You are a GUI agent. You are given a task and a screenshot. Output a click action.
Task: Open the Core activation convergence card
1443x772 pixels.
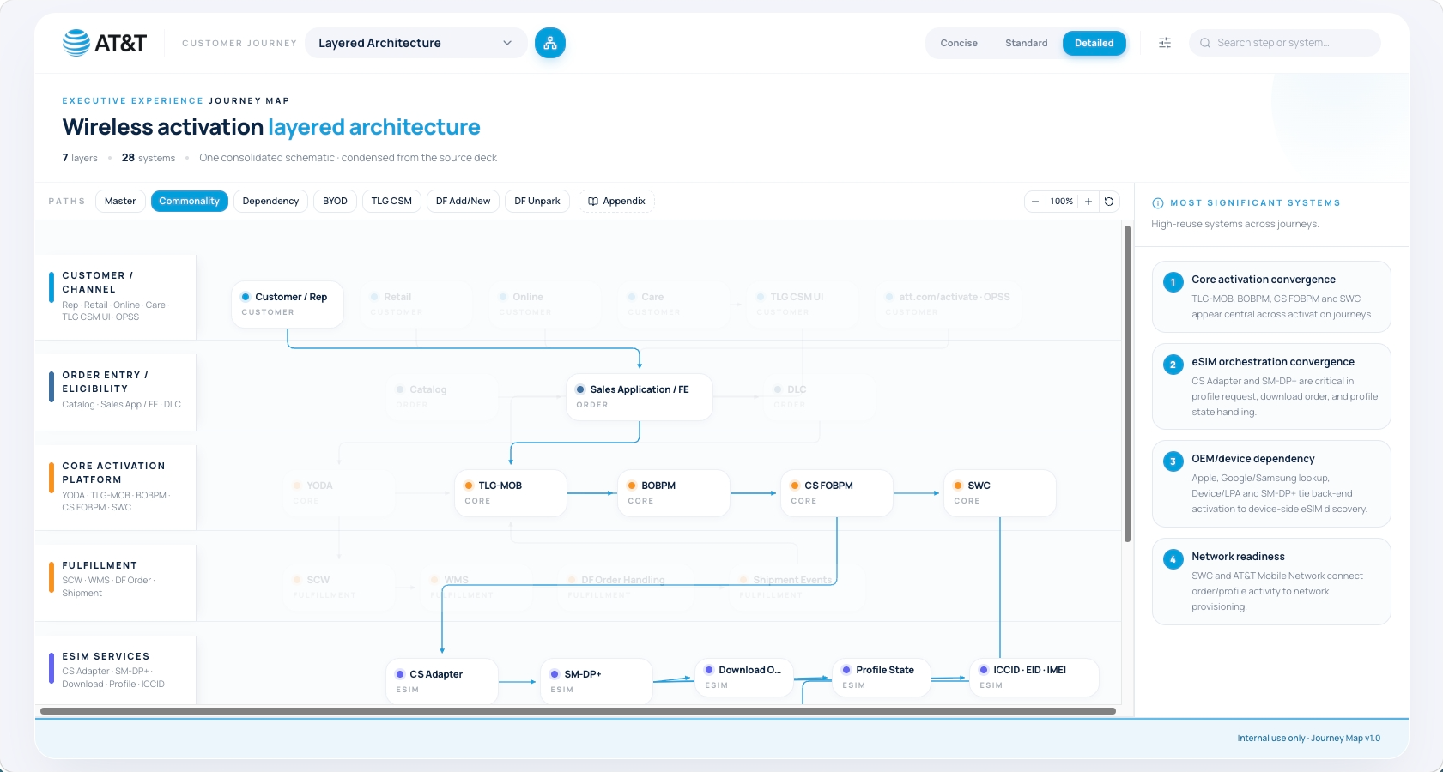point(1271,297)
